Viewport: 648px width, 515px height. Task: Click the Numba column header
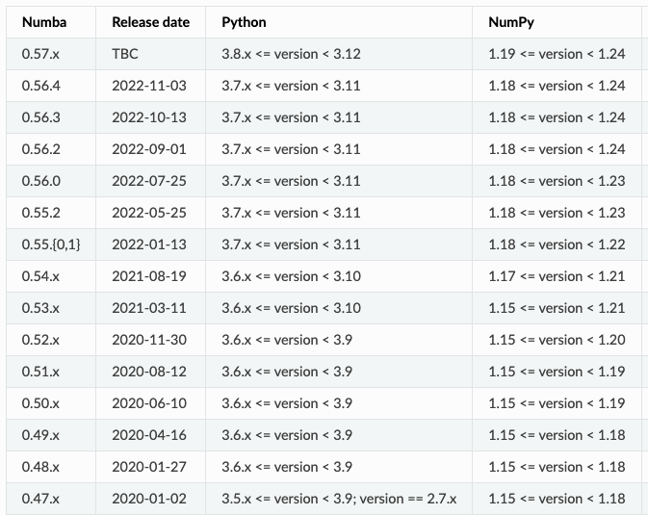click(43, 22)
